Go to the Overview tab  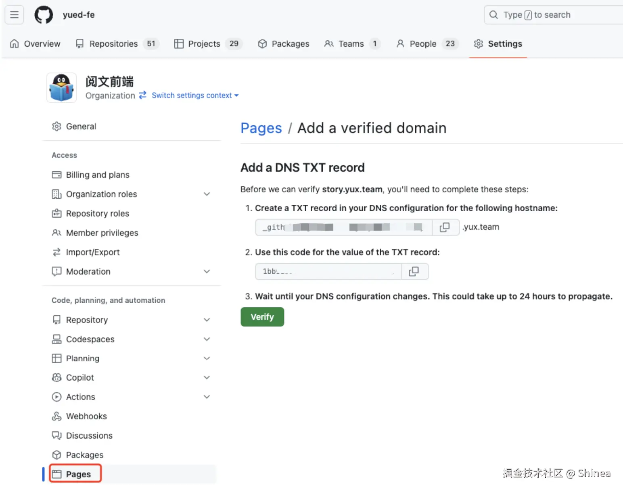click(35, 44)
